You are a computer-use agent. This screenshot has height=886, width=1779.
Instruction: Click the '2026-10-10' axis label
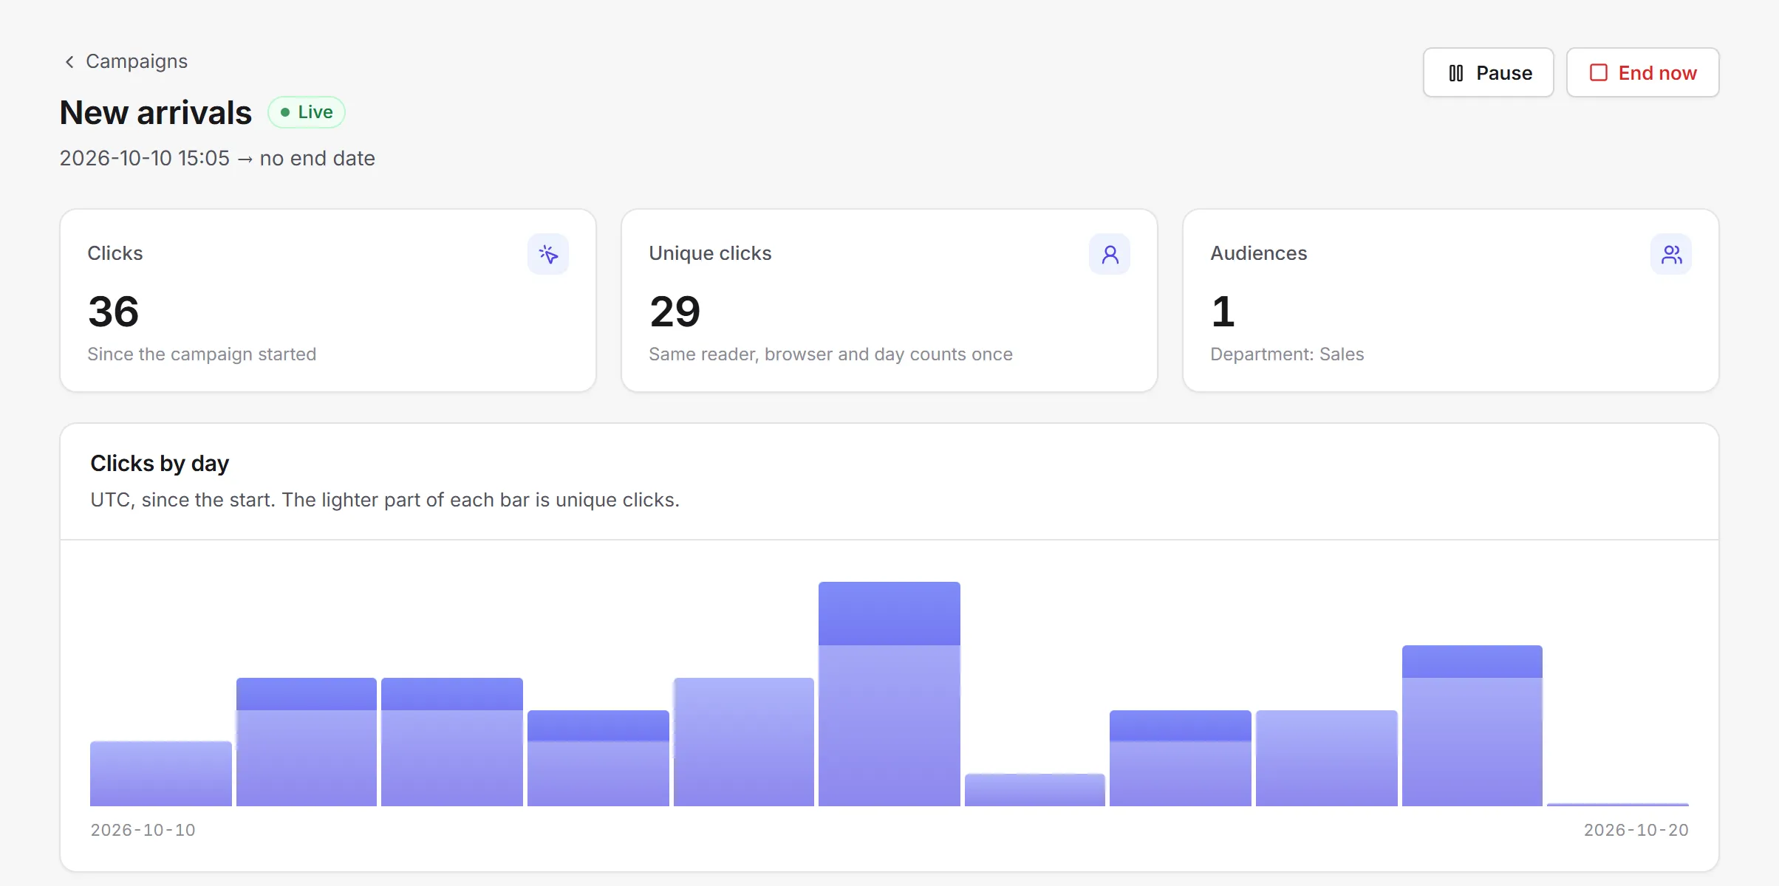click(x=143, y=830)
